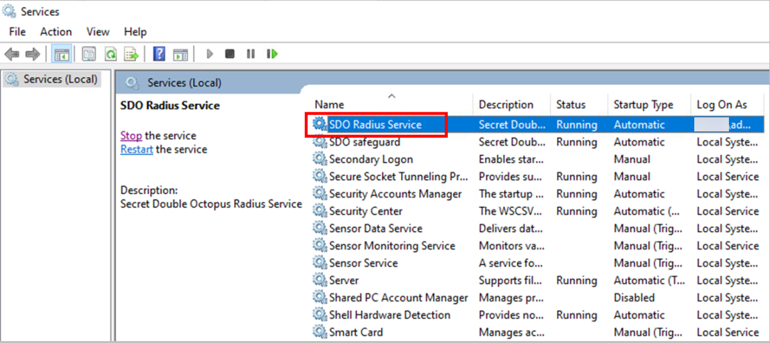The image size is (770, 343).
Task: Open the Action menu
Action: pyautogui.click(x=56, y=31)
